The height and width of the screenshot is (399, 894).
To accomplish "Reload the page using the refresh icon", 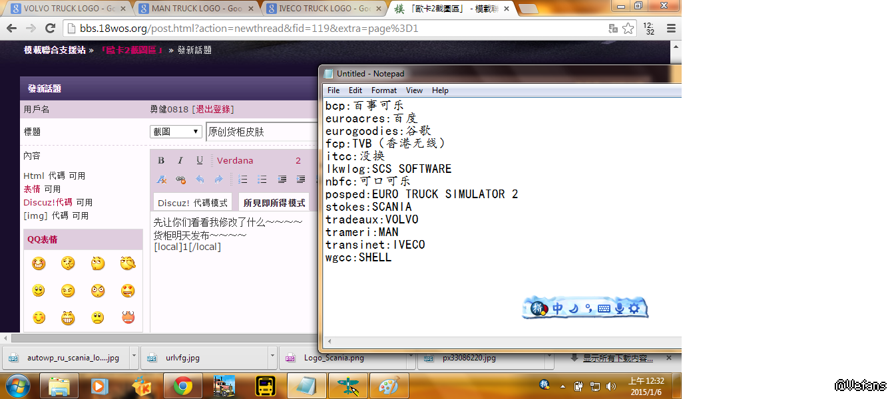I will 50,29.
